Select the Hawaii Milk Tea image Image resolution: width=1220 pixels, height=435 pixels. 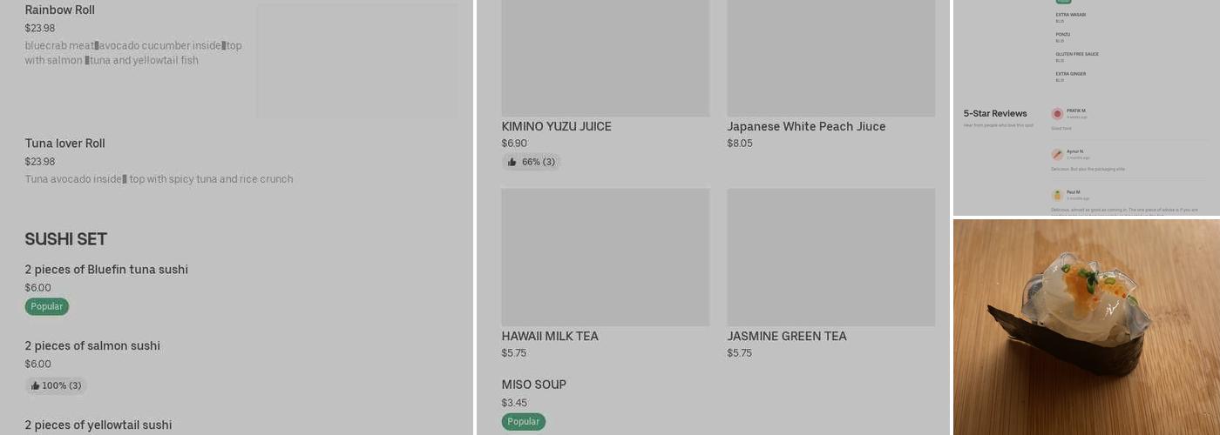tap(605, 258)
